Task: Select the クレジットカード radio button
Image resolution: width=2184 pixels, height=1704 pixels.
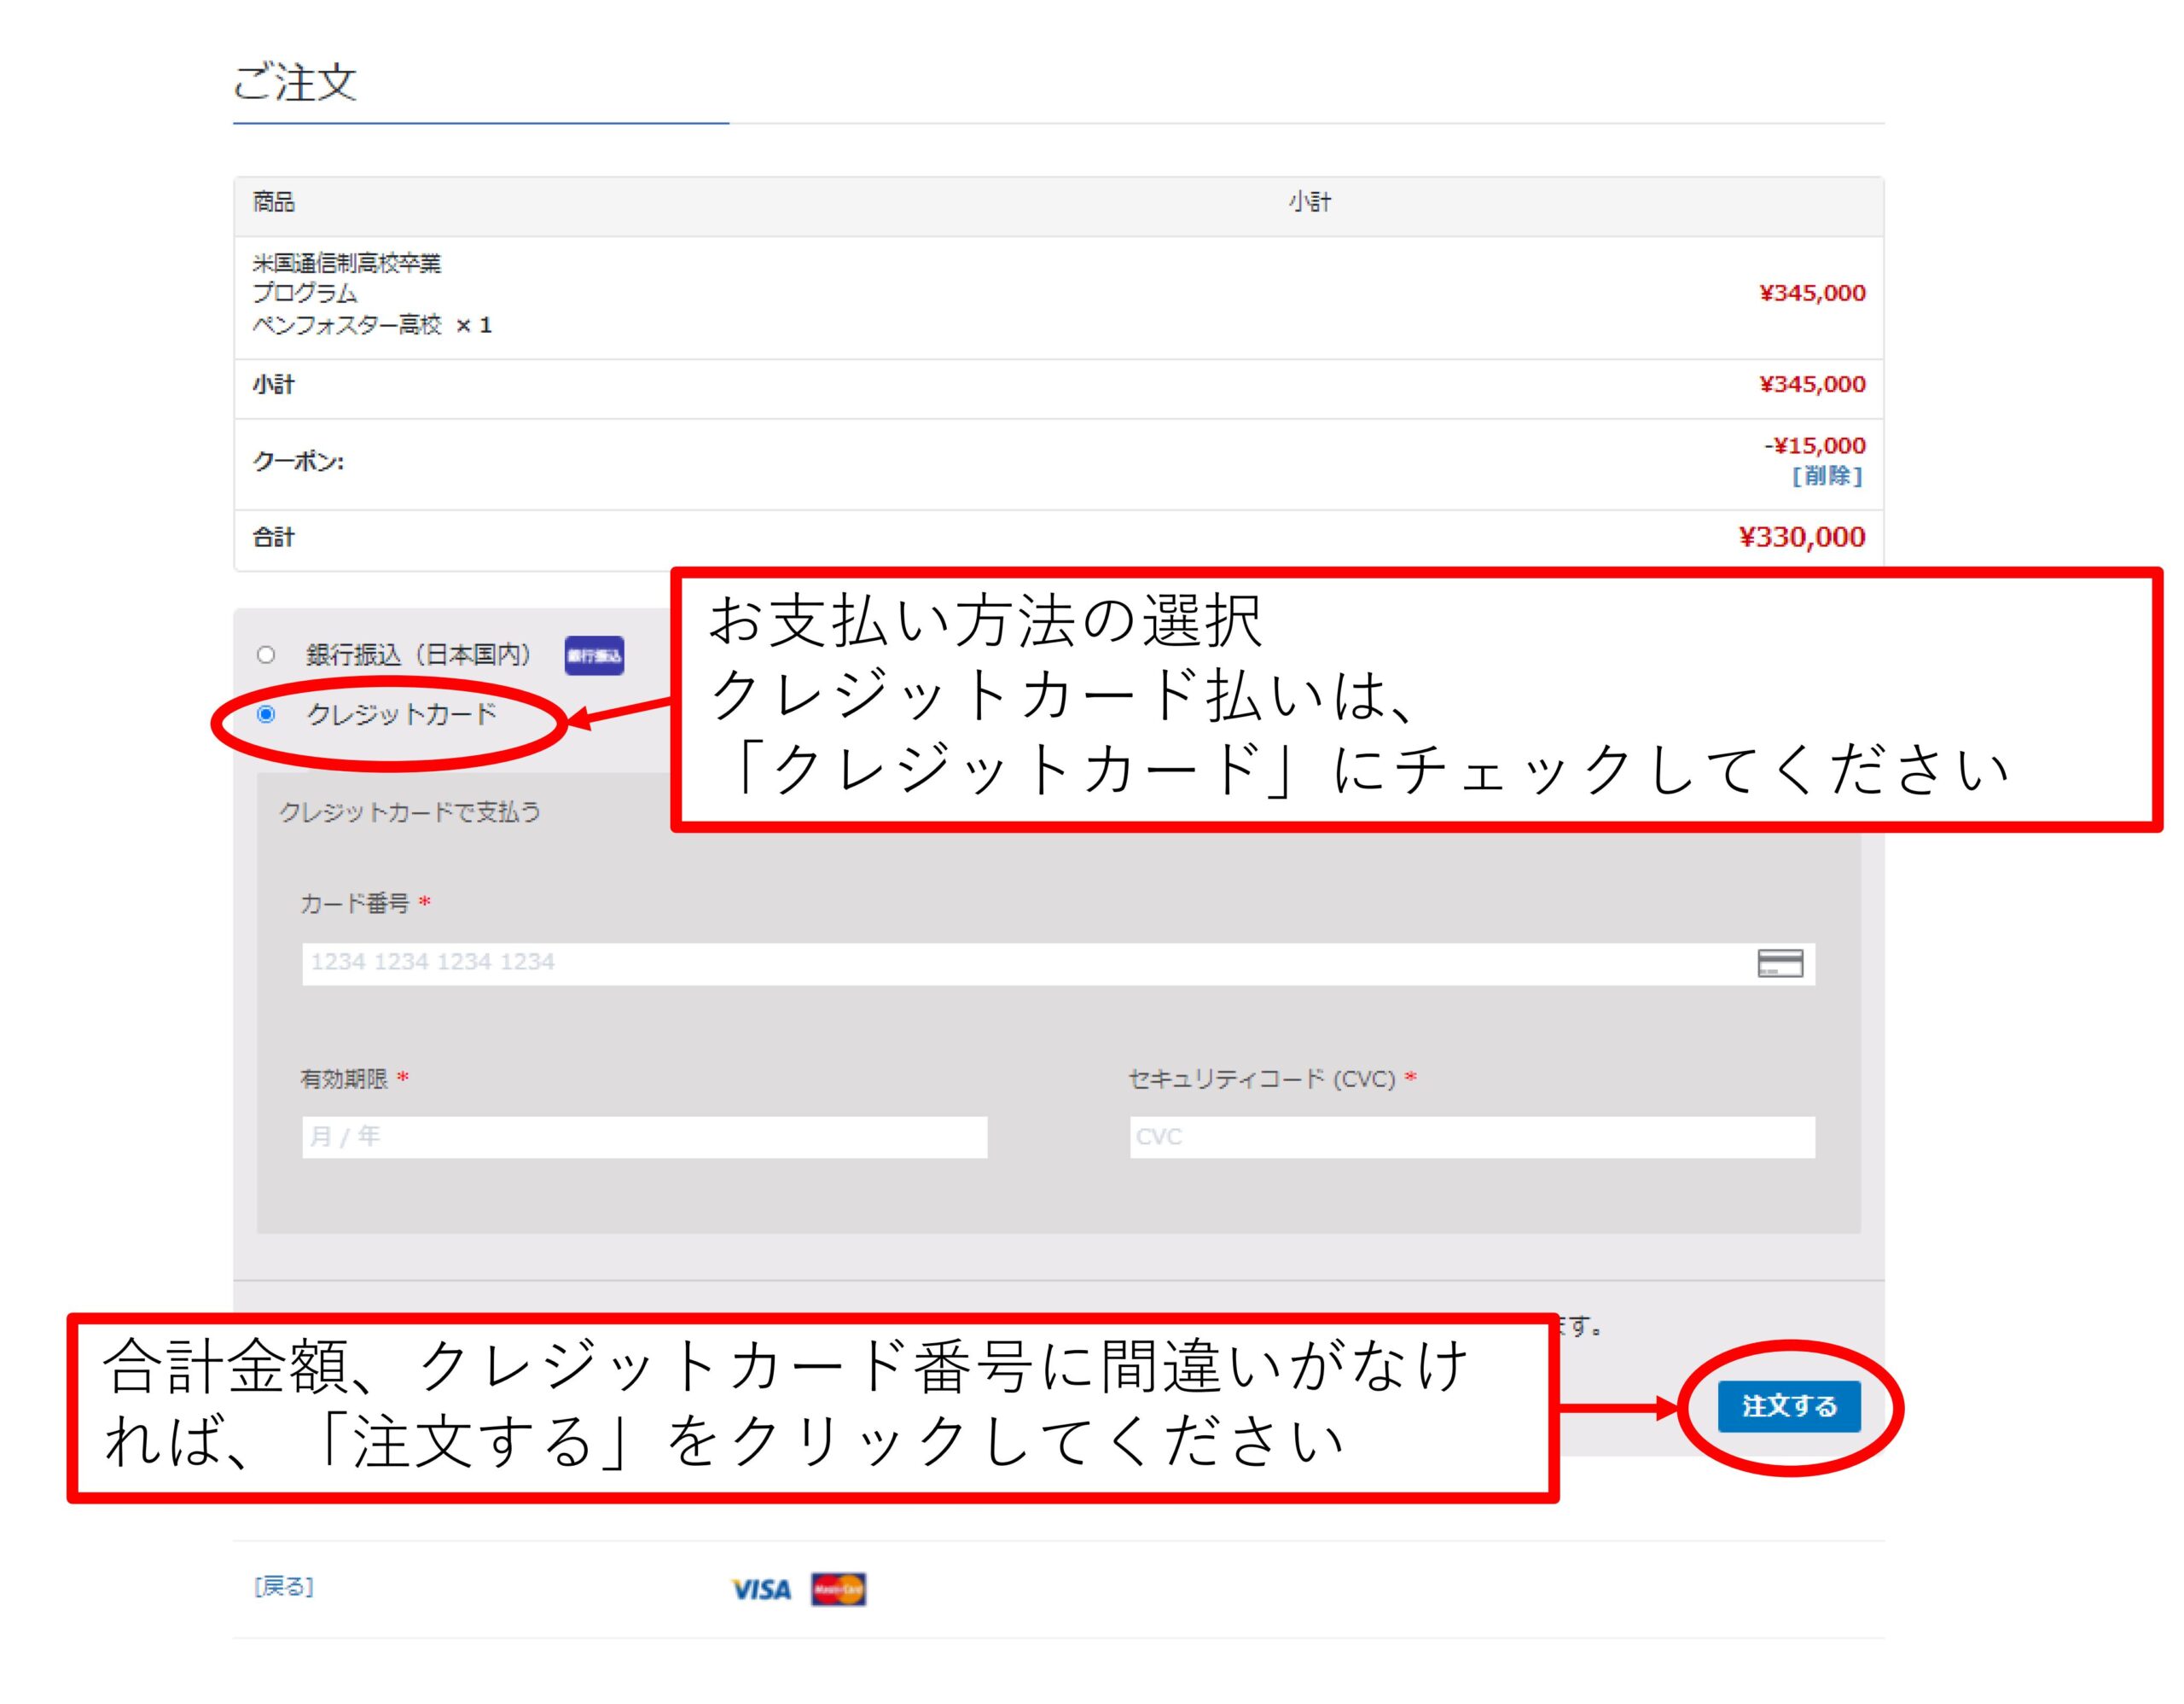Action: tap(266, 714)
